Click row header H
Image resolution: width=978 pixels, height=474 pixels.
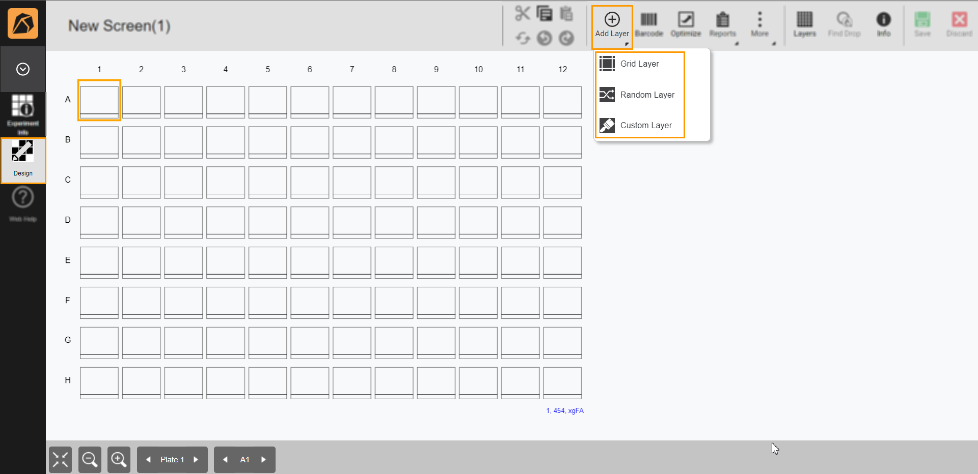coord(67,380)
